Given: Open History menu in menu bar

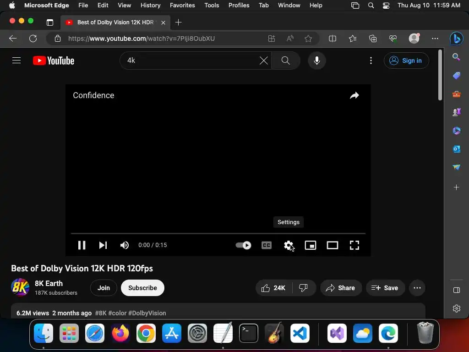Looking at the screenshot, I should (x=150, y=5).
